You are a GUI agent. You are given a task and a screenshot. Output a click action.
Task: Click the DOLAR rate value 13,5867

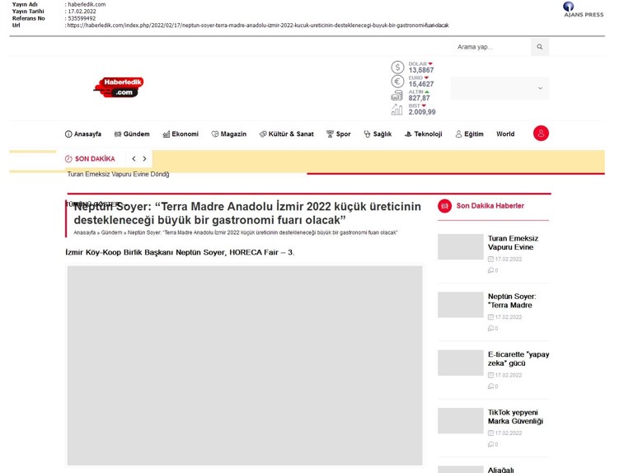pos(421,70)
